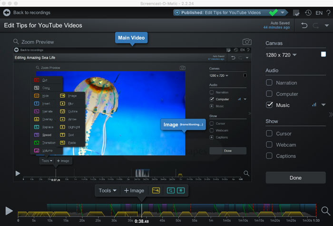Viewport: 333px width, 226px height.
Task: Click the Cut icon in the preview Tools menu
Action: tap(37, 80)
